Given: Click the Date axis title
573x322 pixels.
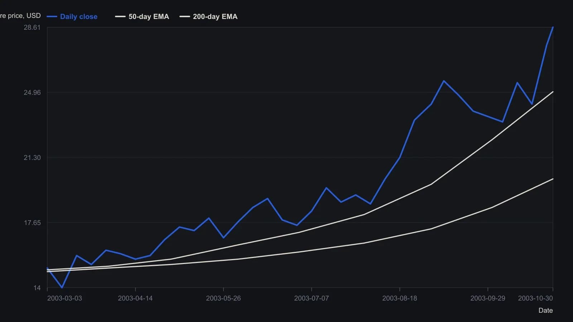Looking at the screenshot, I should click(545, 311).
